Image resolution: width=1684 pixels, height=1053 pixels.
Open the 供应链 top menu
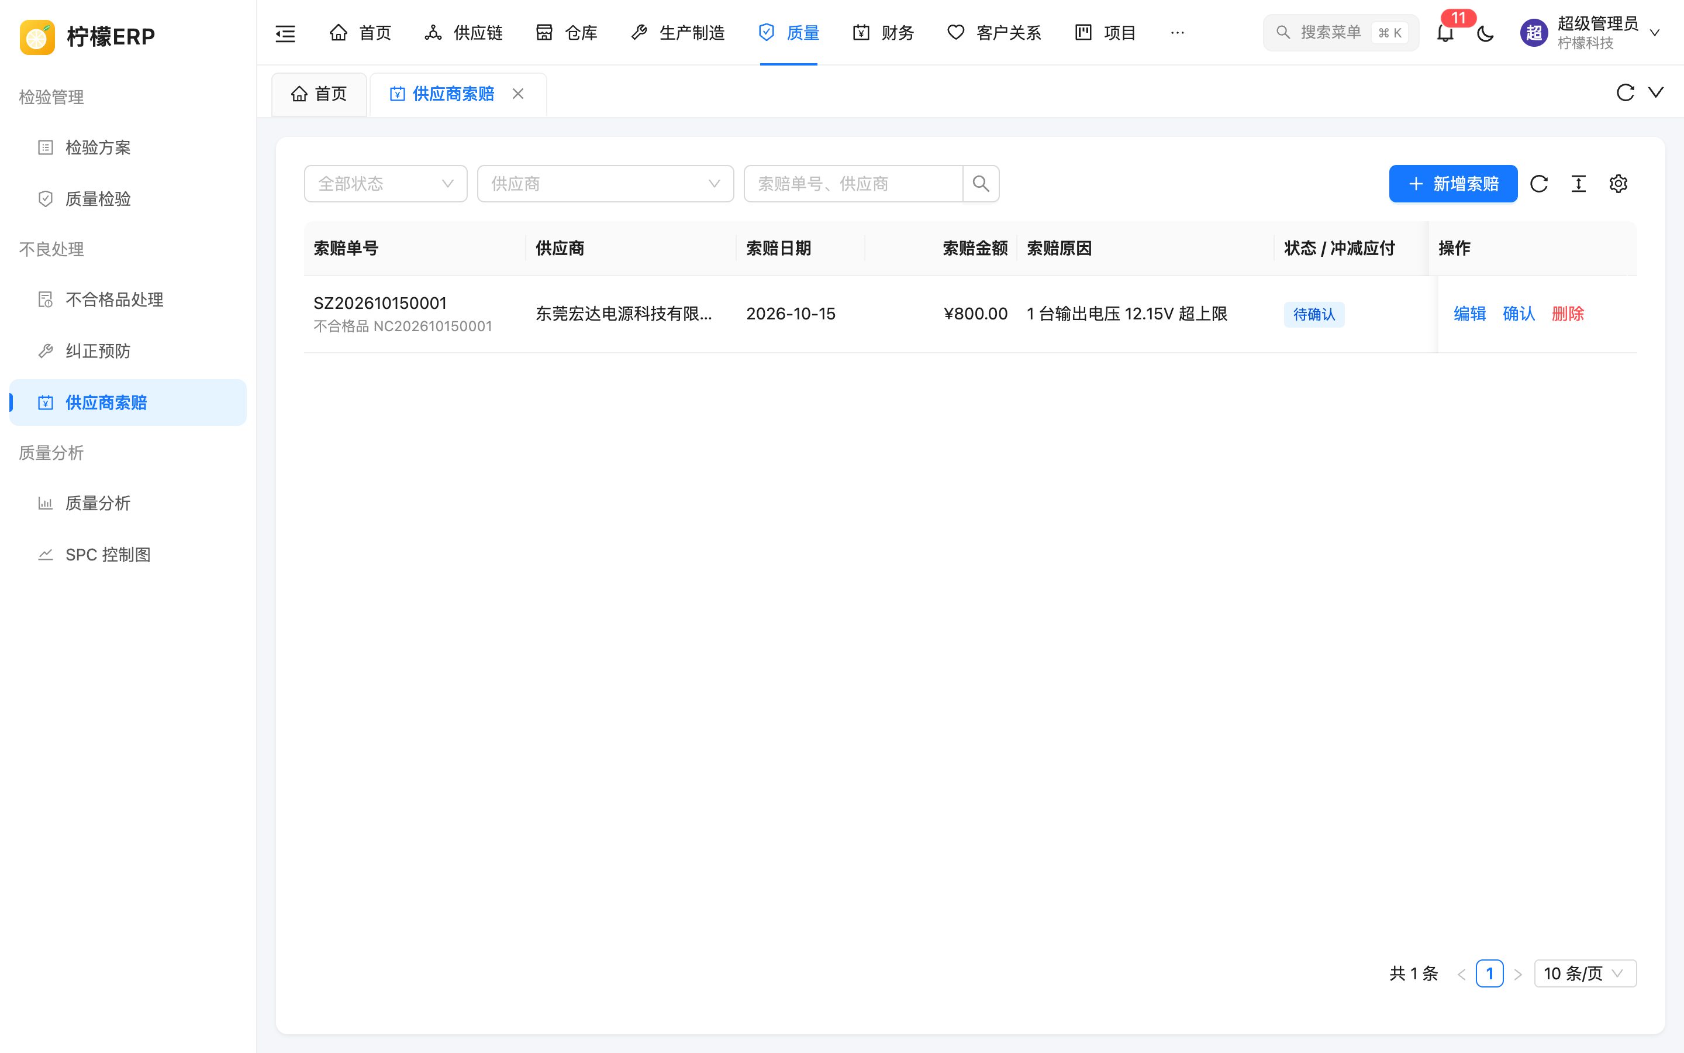coord(464,33)
